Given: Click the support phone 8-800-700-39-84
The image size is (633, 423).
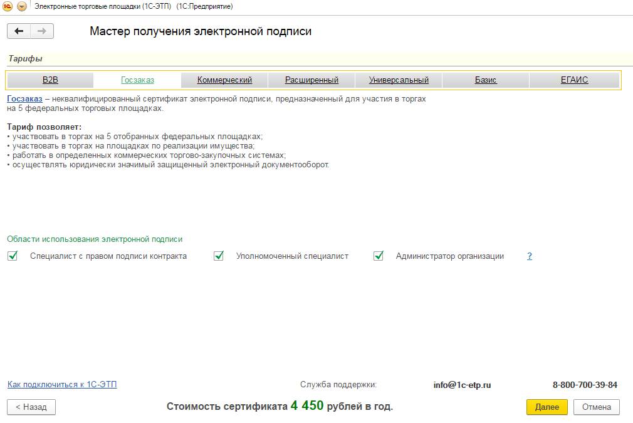Looking at the screenshot, I should pyautogui.click(x=585, y=385).
